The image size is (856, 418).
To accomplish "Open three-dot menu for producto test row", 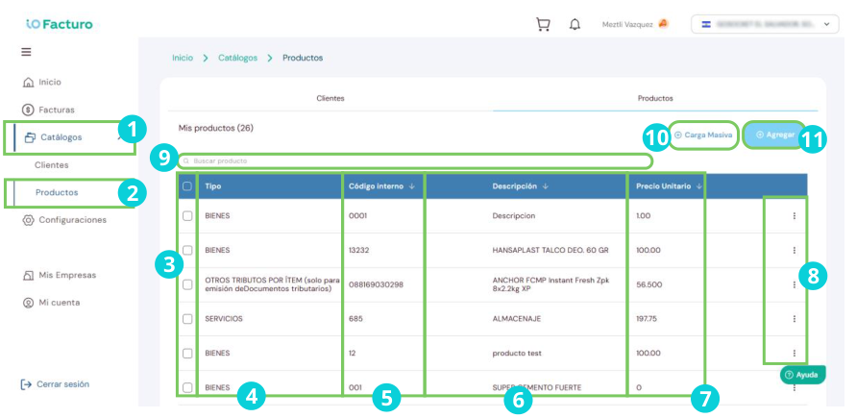I will pyautogui.click(x=794, y=353).
